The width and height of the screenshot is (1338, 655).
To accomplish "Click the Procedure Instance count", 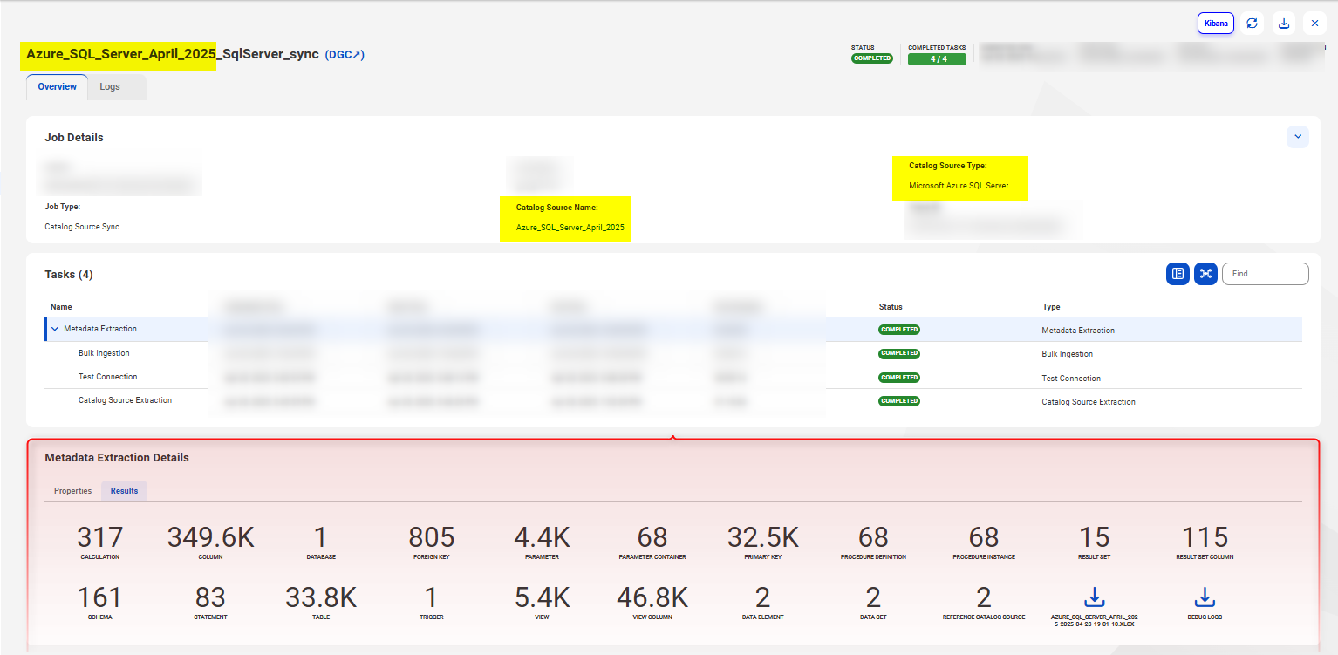I will 984,537.
